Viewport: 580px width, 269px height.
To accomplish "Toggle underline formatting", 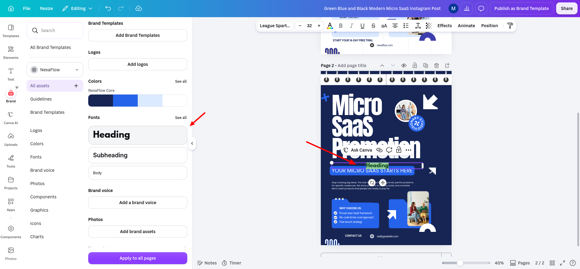I will tap(362, 26).
